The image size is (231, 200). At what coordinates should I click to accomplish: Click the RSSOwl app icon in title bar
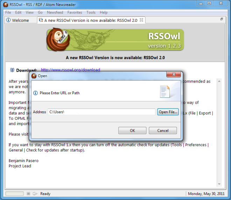(6, 5)
